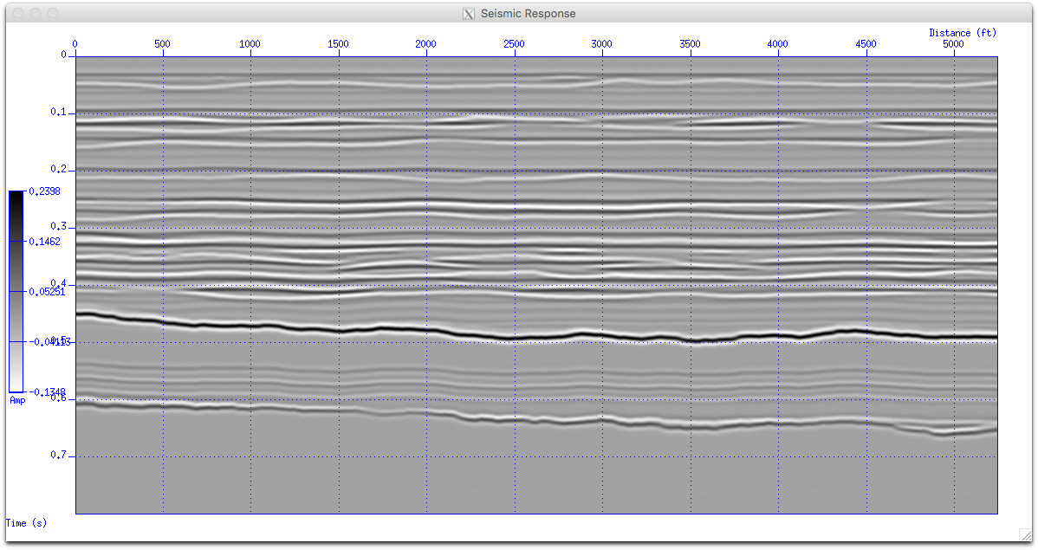The height and width of the screenshot is (550, 1038).
Task: Click the Time (s) axis label
Action: 24,522
